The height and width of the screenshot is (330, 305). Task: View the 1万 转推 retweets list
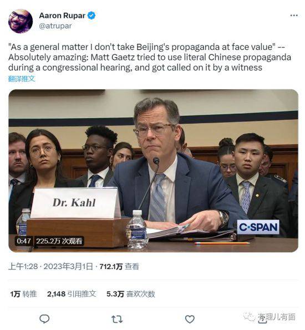23,294
